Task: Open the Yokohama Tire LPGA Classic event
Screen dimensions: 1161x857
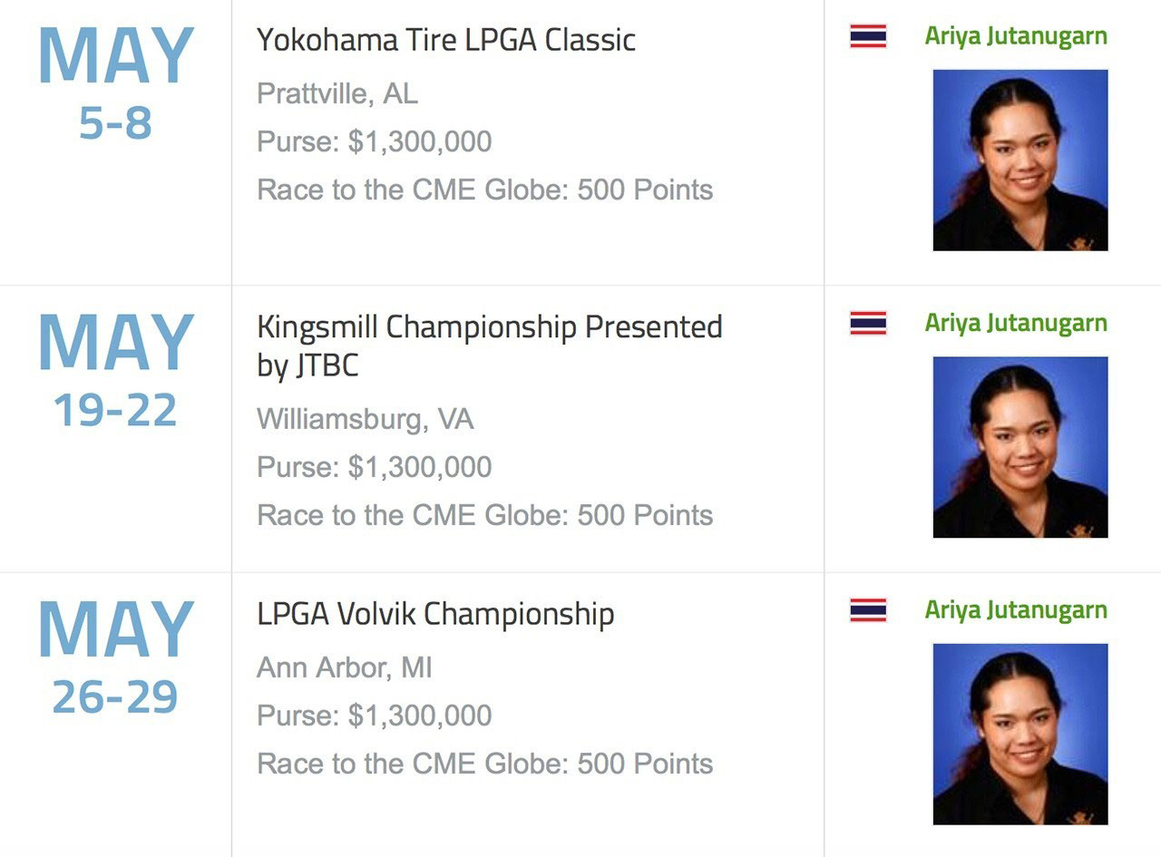Action: [445, 40]
